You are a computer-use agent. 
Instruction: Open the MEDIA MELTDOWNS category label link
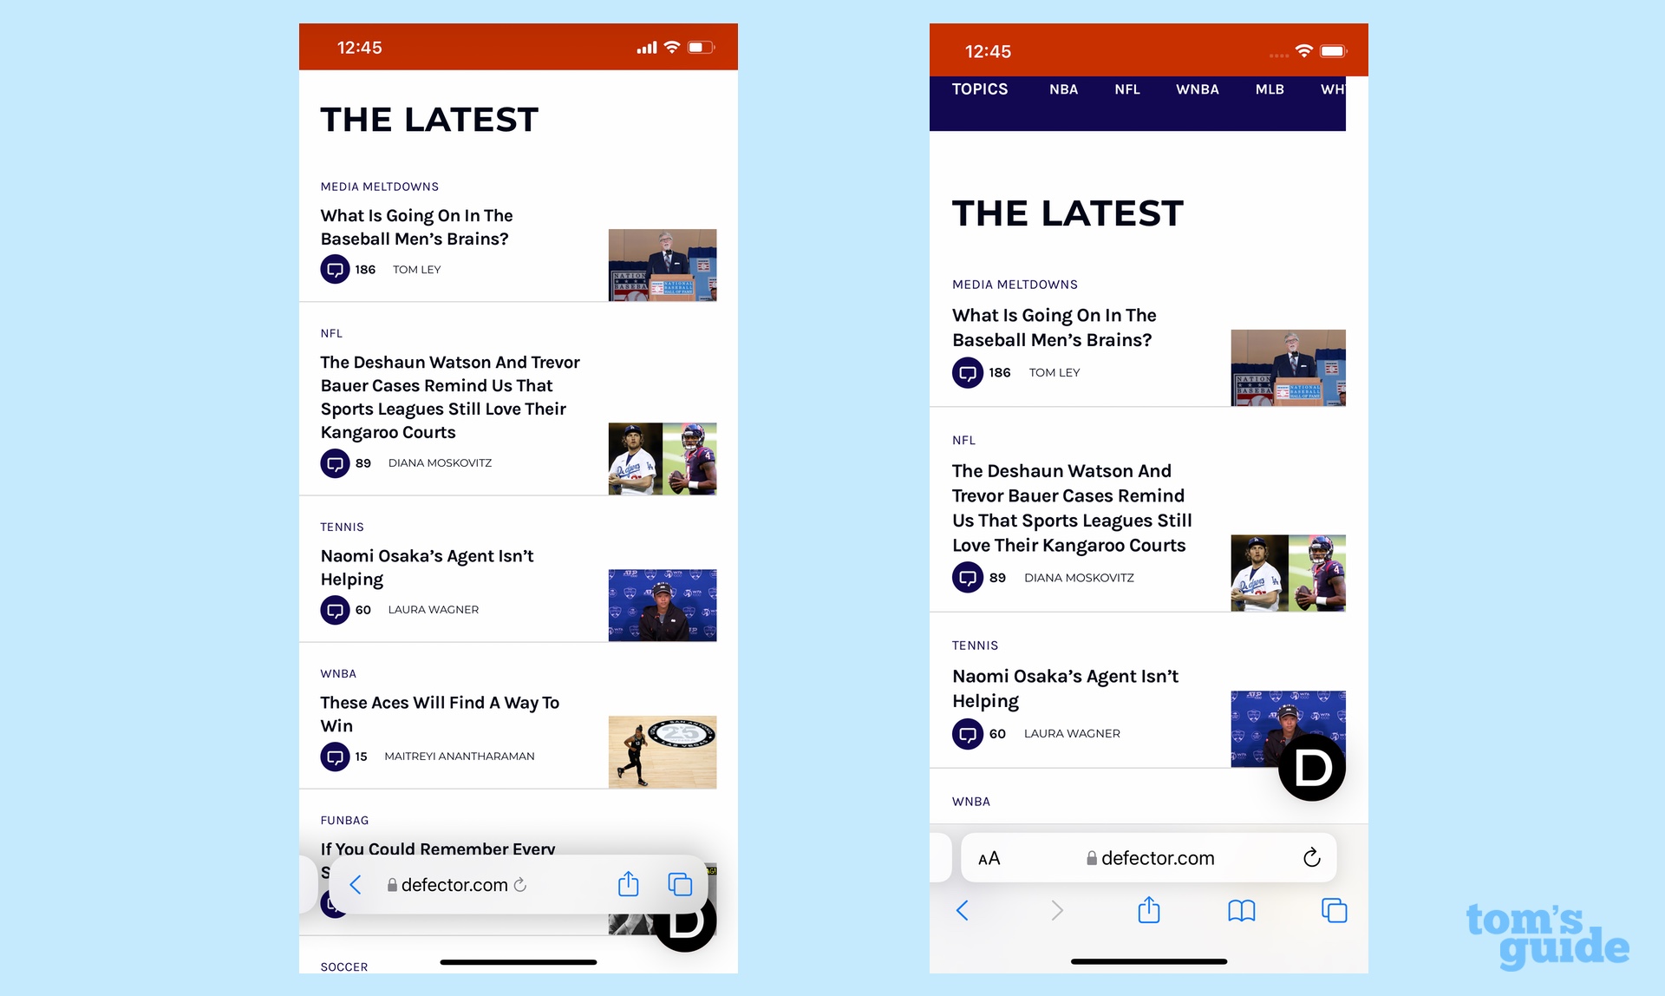click(379, 187)
